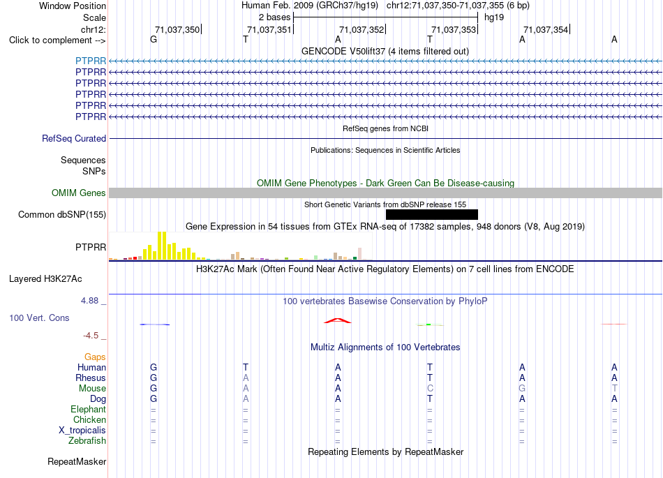This screenshot has height=478, width=663.
Task: Click the GENCODE V50lift37 track title
Action: tap(385, 51)
